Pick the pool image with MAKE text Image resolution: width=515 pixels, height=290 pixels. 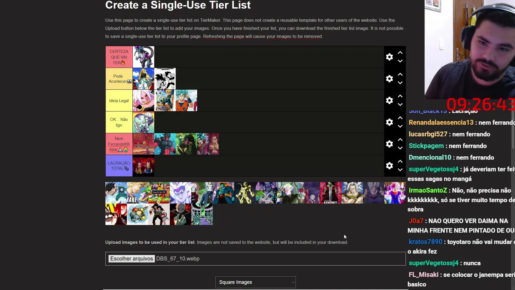[138, 193]
